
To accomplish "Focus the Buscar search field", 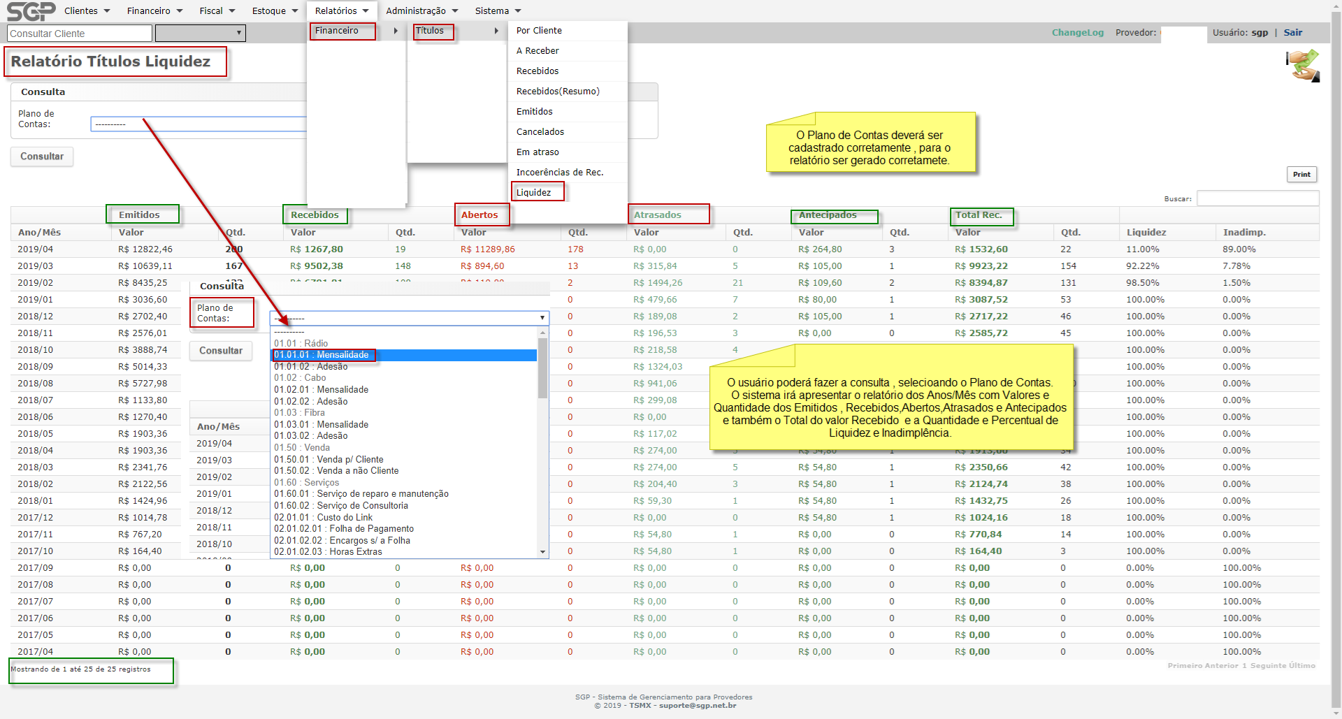I will tap(1257, 198).
